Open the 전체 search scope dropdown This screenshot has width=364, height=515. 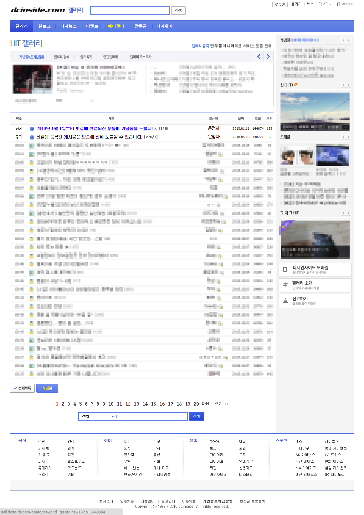point(98,416)
